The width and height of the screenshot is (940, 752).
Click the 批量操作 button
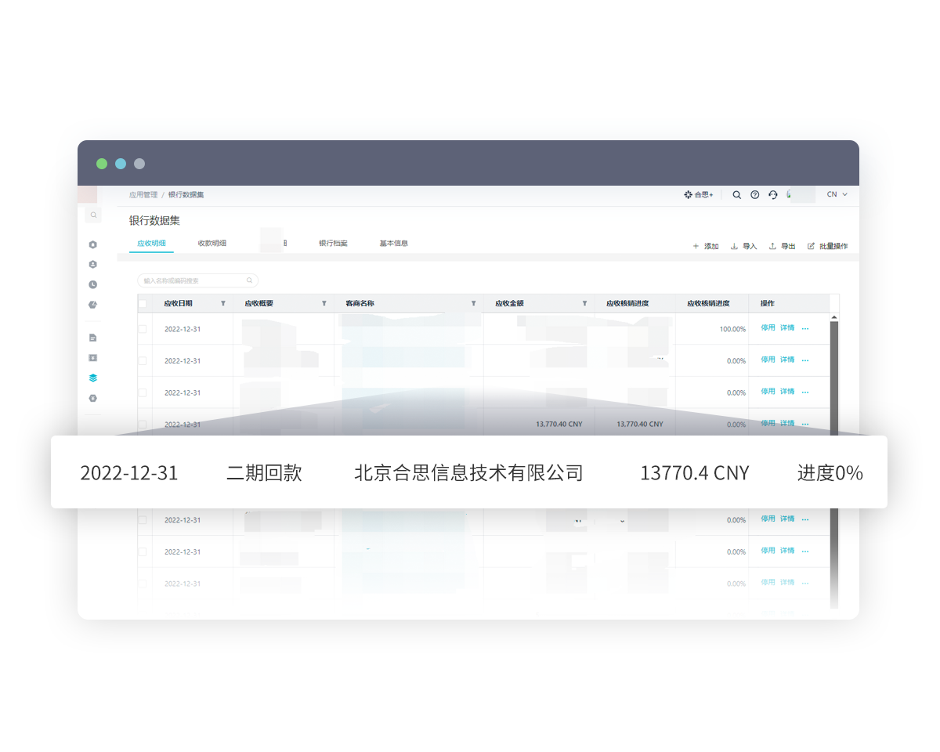coord(827,246)
